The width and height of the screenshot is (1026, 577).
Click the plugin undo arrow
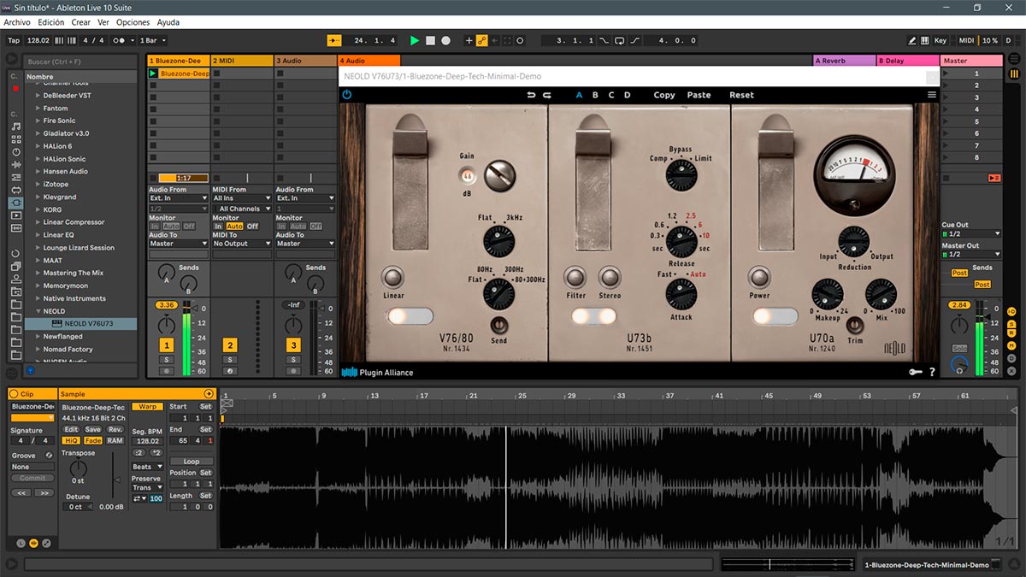click(x=532, y=95)
